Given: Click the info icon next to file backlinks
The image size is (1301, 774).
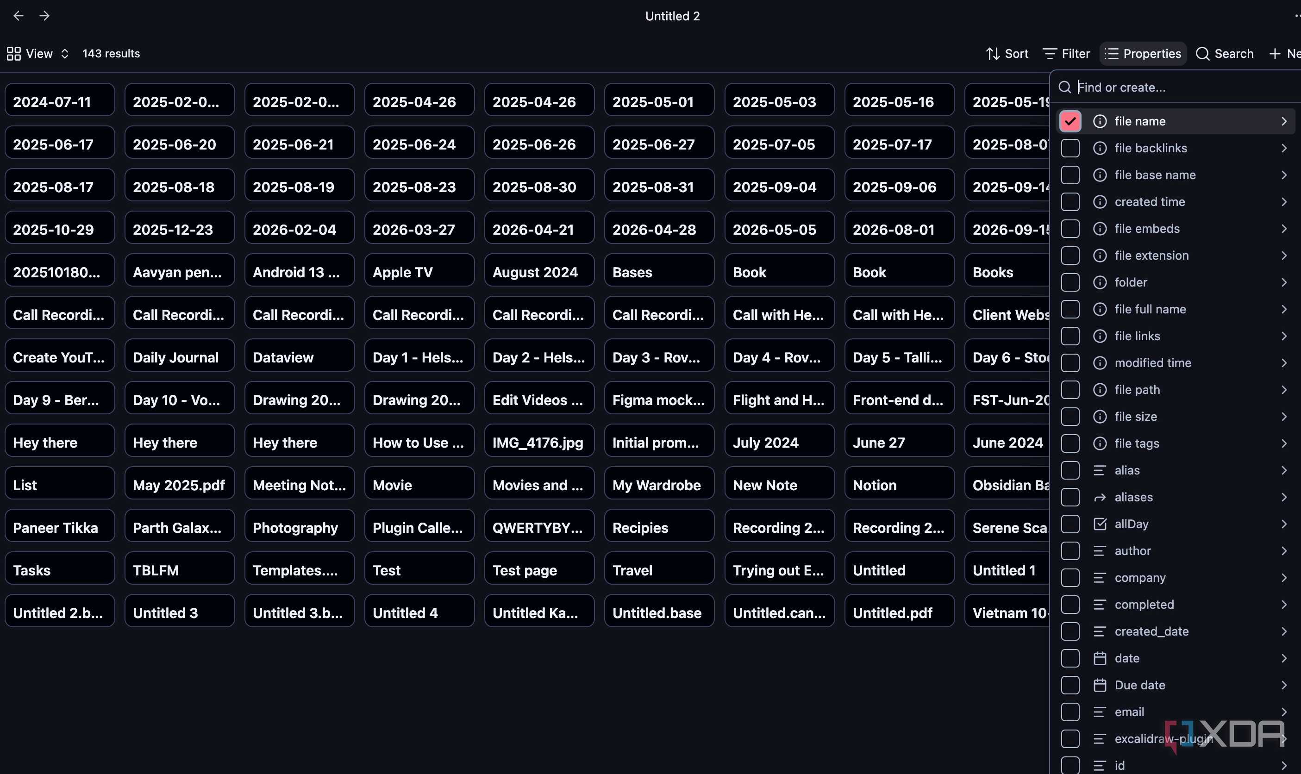Looking at the screenshot, I should coord(1100,148).
